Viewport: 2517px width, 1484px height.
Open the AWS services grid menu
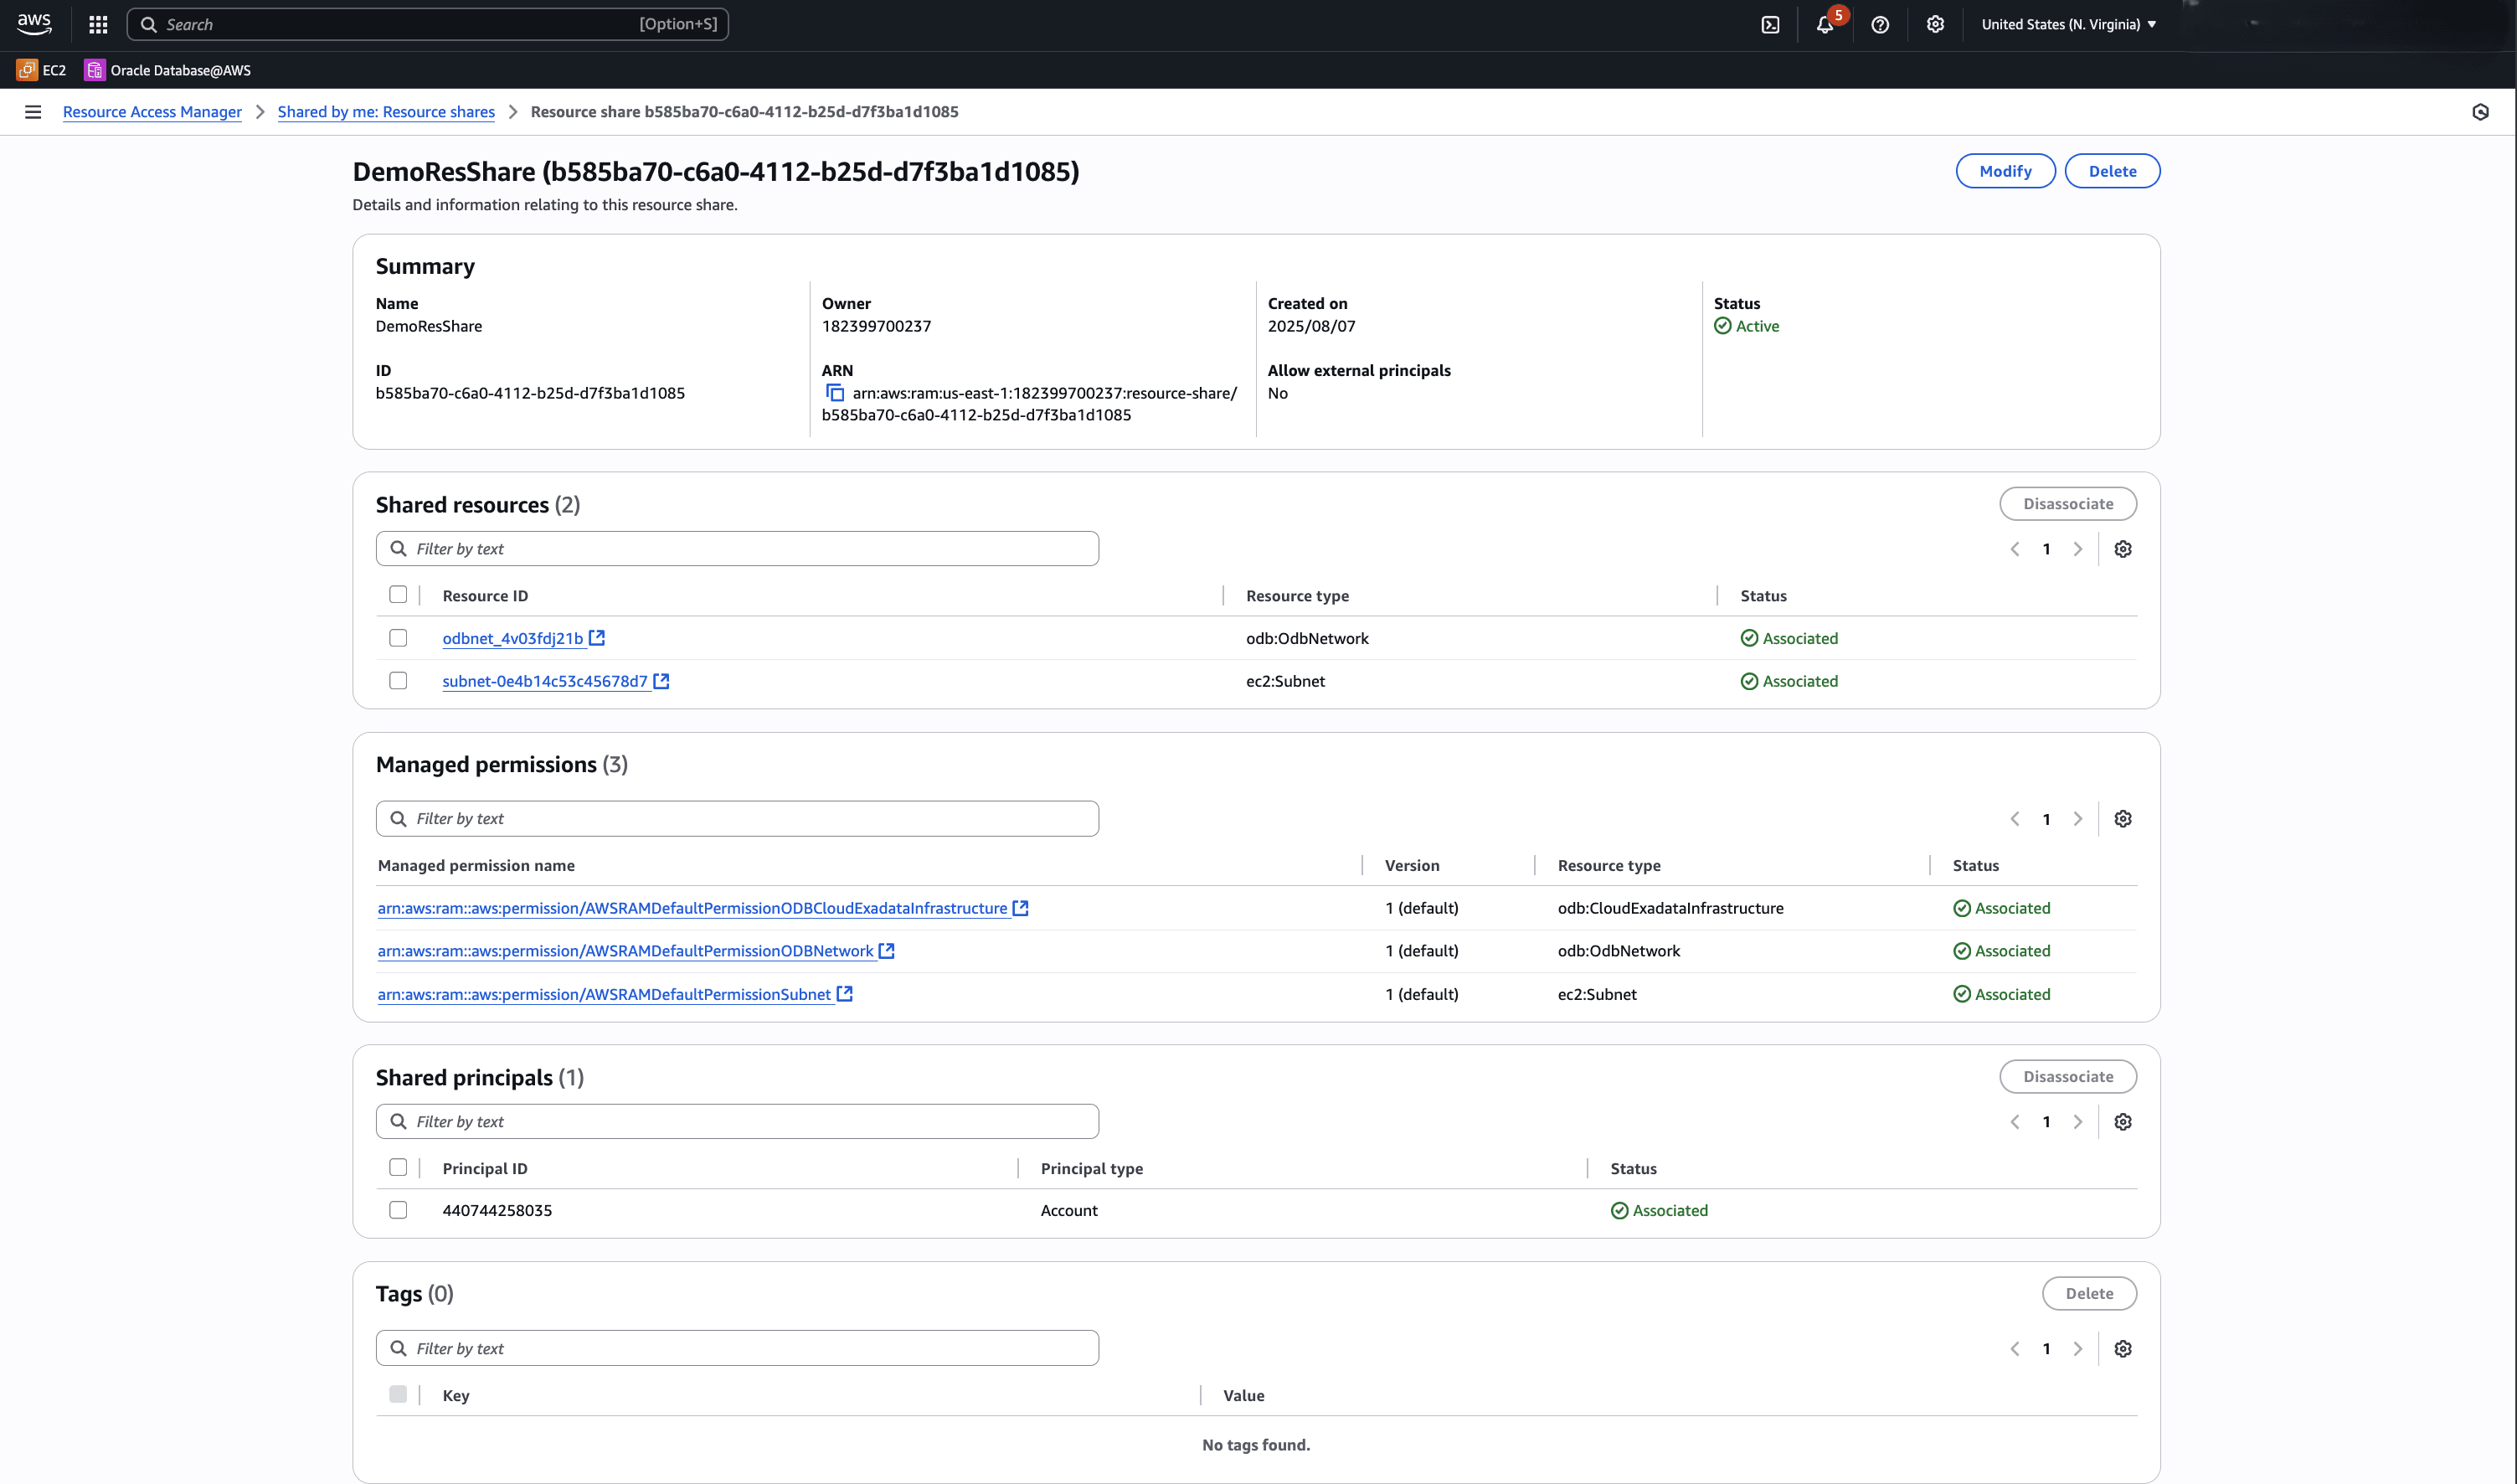(98, 24)
